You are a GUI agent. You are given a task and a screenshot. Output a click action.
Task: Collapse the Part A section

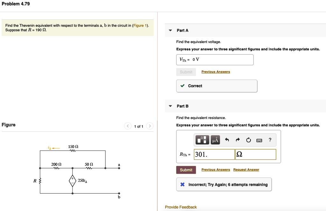[170, 30]
